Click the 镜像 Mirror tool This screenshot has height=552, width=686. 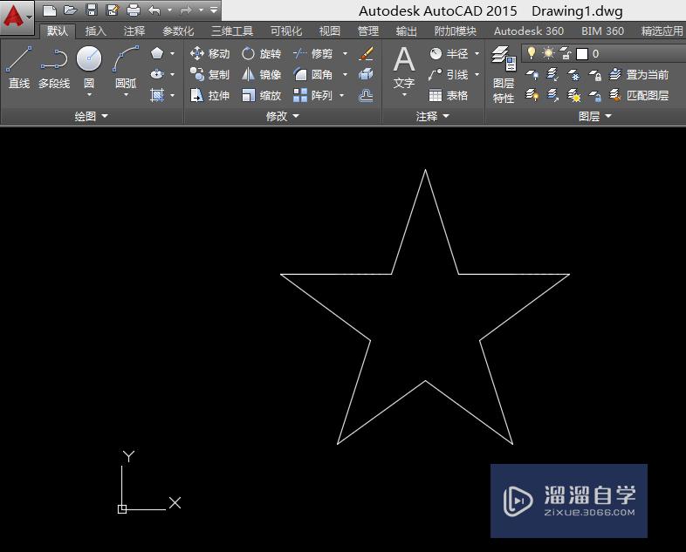point(261,74)
